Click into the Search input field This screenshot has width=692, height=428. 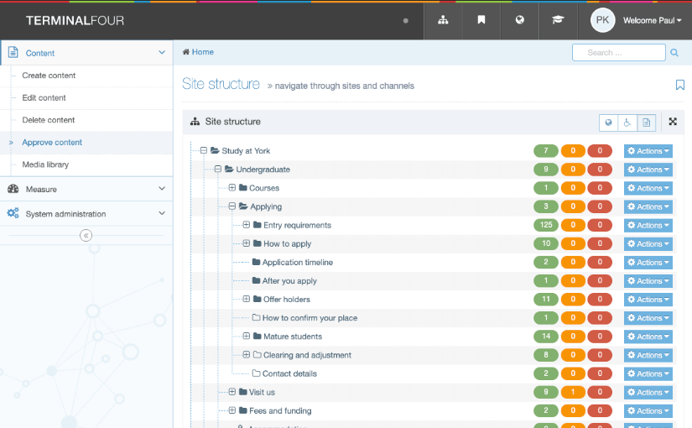tap(618, 53)
